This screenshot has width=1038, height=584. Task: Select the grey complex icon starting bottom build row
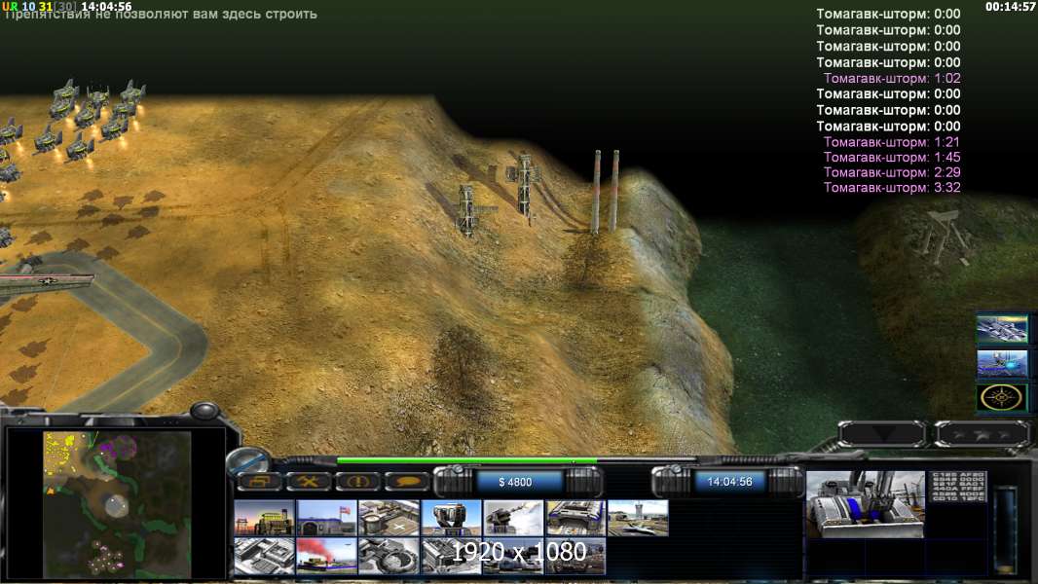[265, 556]
